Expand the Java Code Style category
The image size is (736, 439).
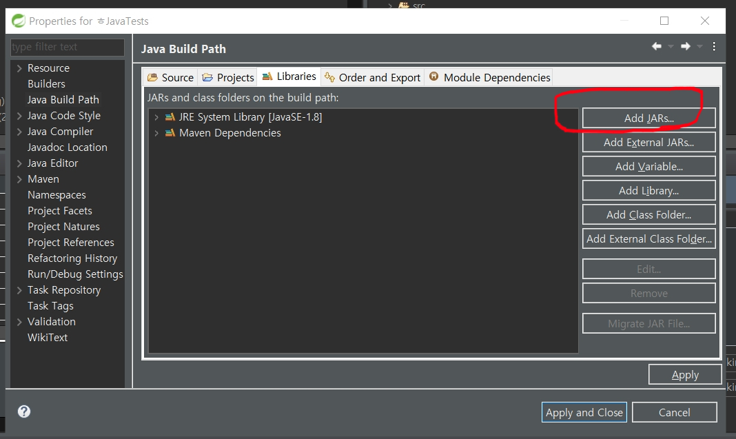click(x=19, y=116)
